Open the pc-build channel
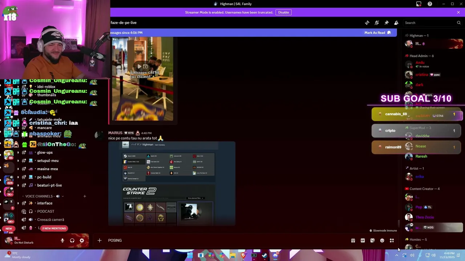The width and height of the screenshot is (465, 261). click(44, 177)
